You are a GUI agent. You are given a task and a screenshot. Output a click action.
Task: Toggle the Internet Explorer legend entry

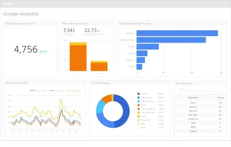point(150,109)
